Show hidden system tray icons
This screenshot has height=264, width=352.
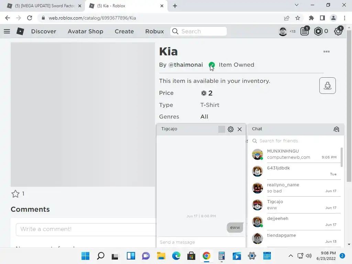291,256
